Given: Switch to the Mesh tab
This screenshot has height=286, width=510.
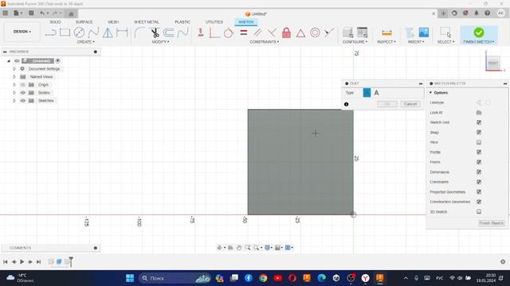Looking at the screenshot, I should coord(113,22).
